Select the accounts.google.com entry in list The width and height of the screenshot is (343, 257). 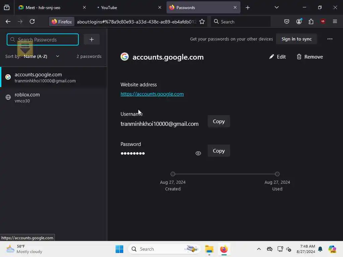click(54, 77)
